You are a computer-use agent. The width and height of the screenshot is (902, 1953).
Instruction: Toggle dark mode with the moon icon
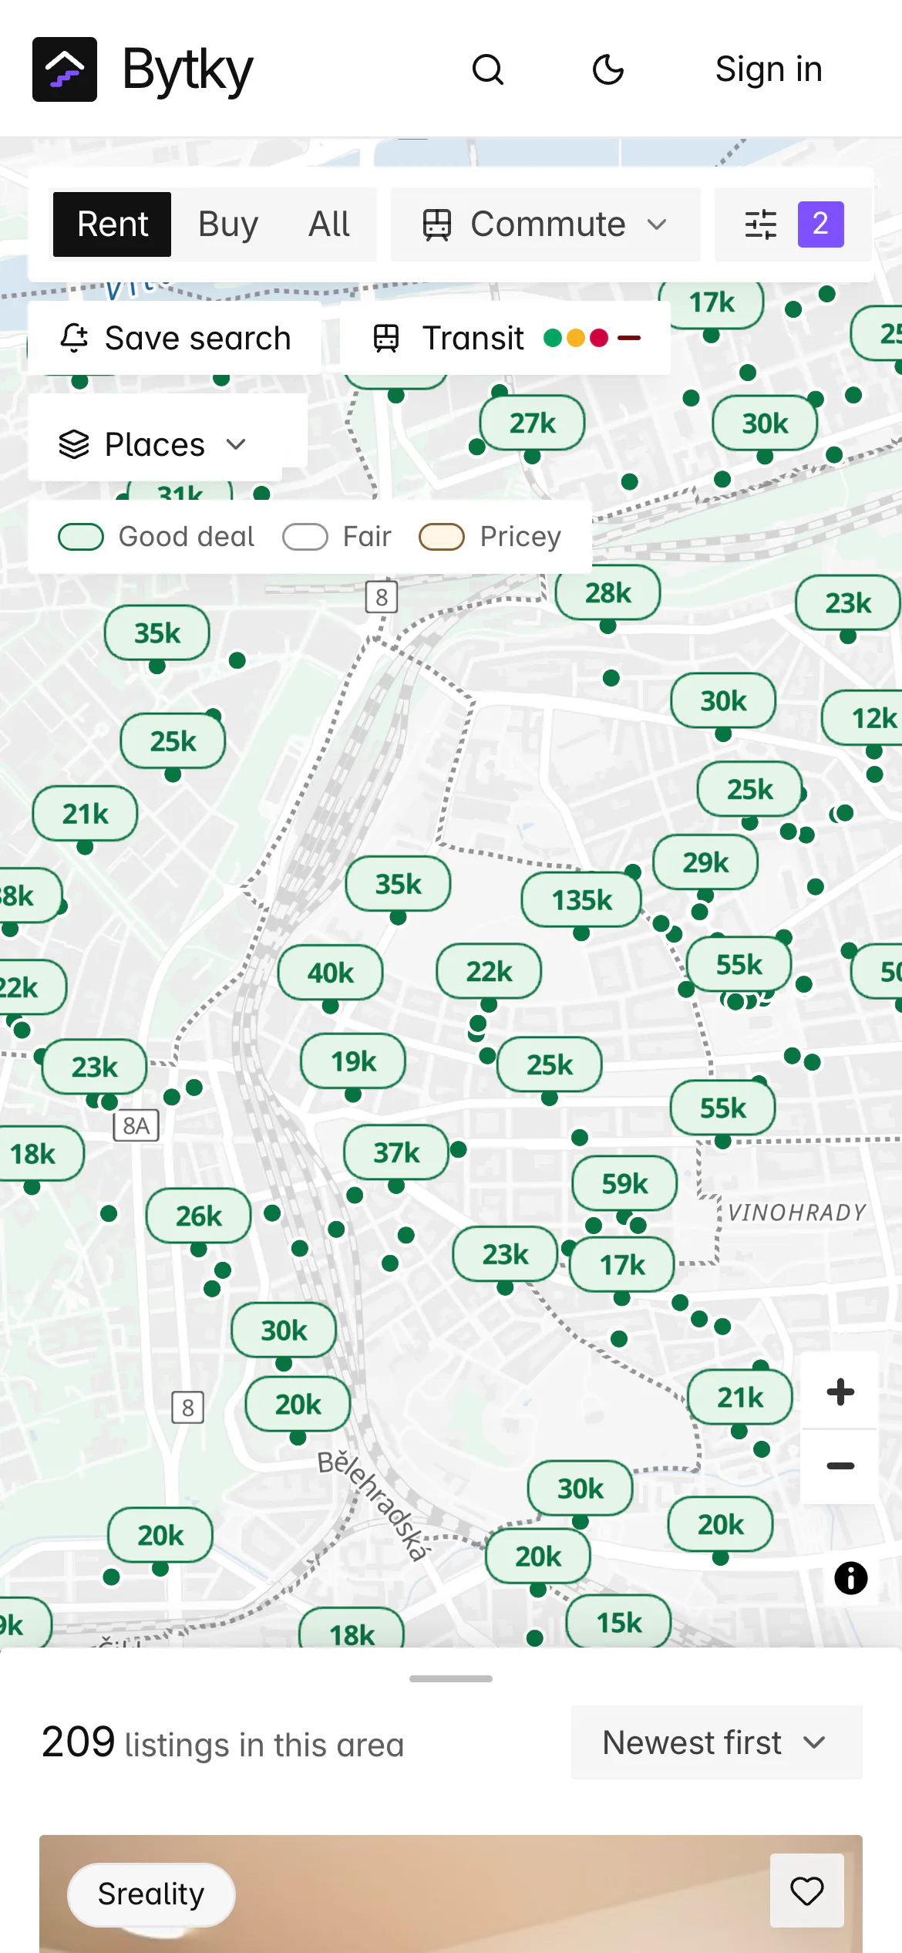[x=608, y=69]
